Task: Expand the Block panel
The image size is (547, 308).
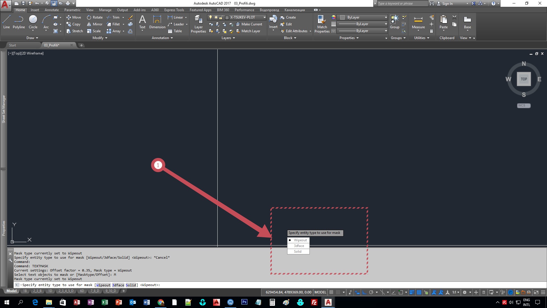Action: tap(290, 38)
